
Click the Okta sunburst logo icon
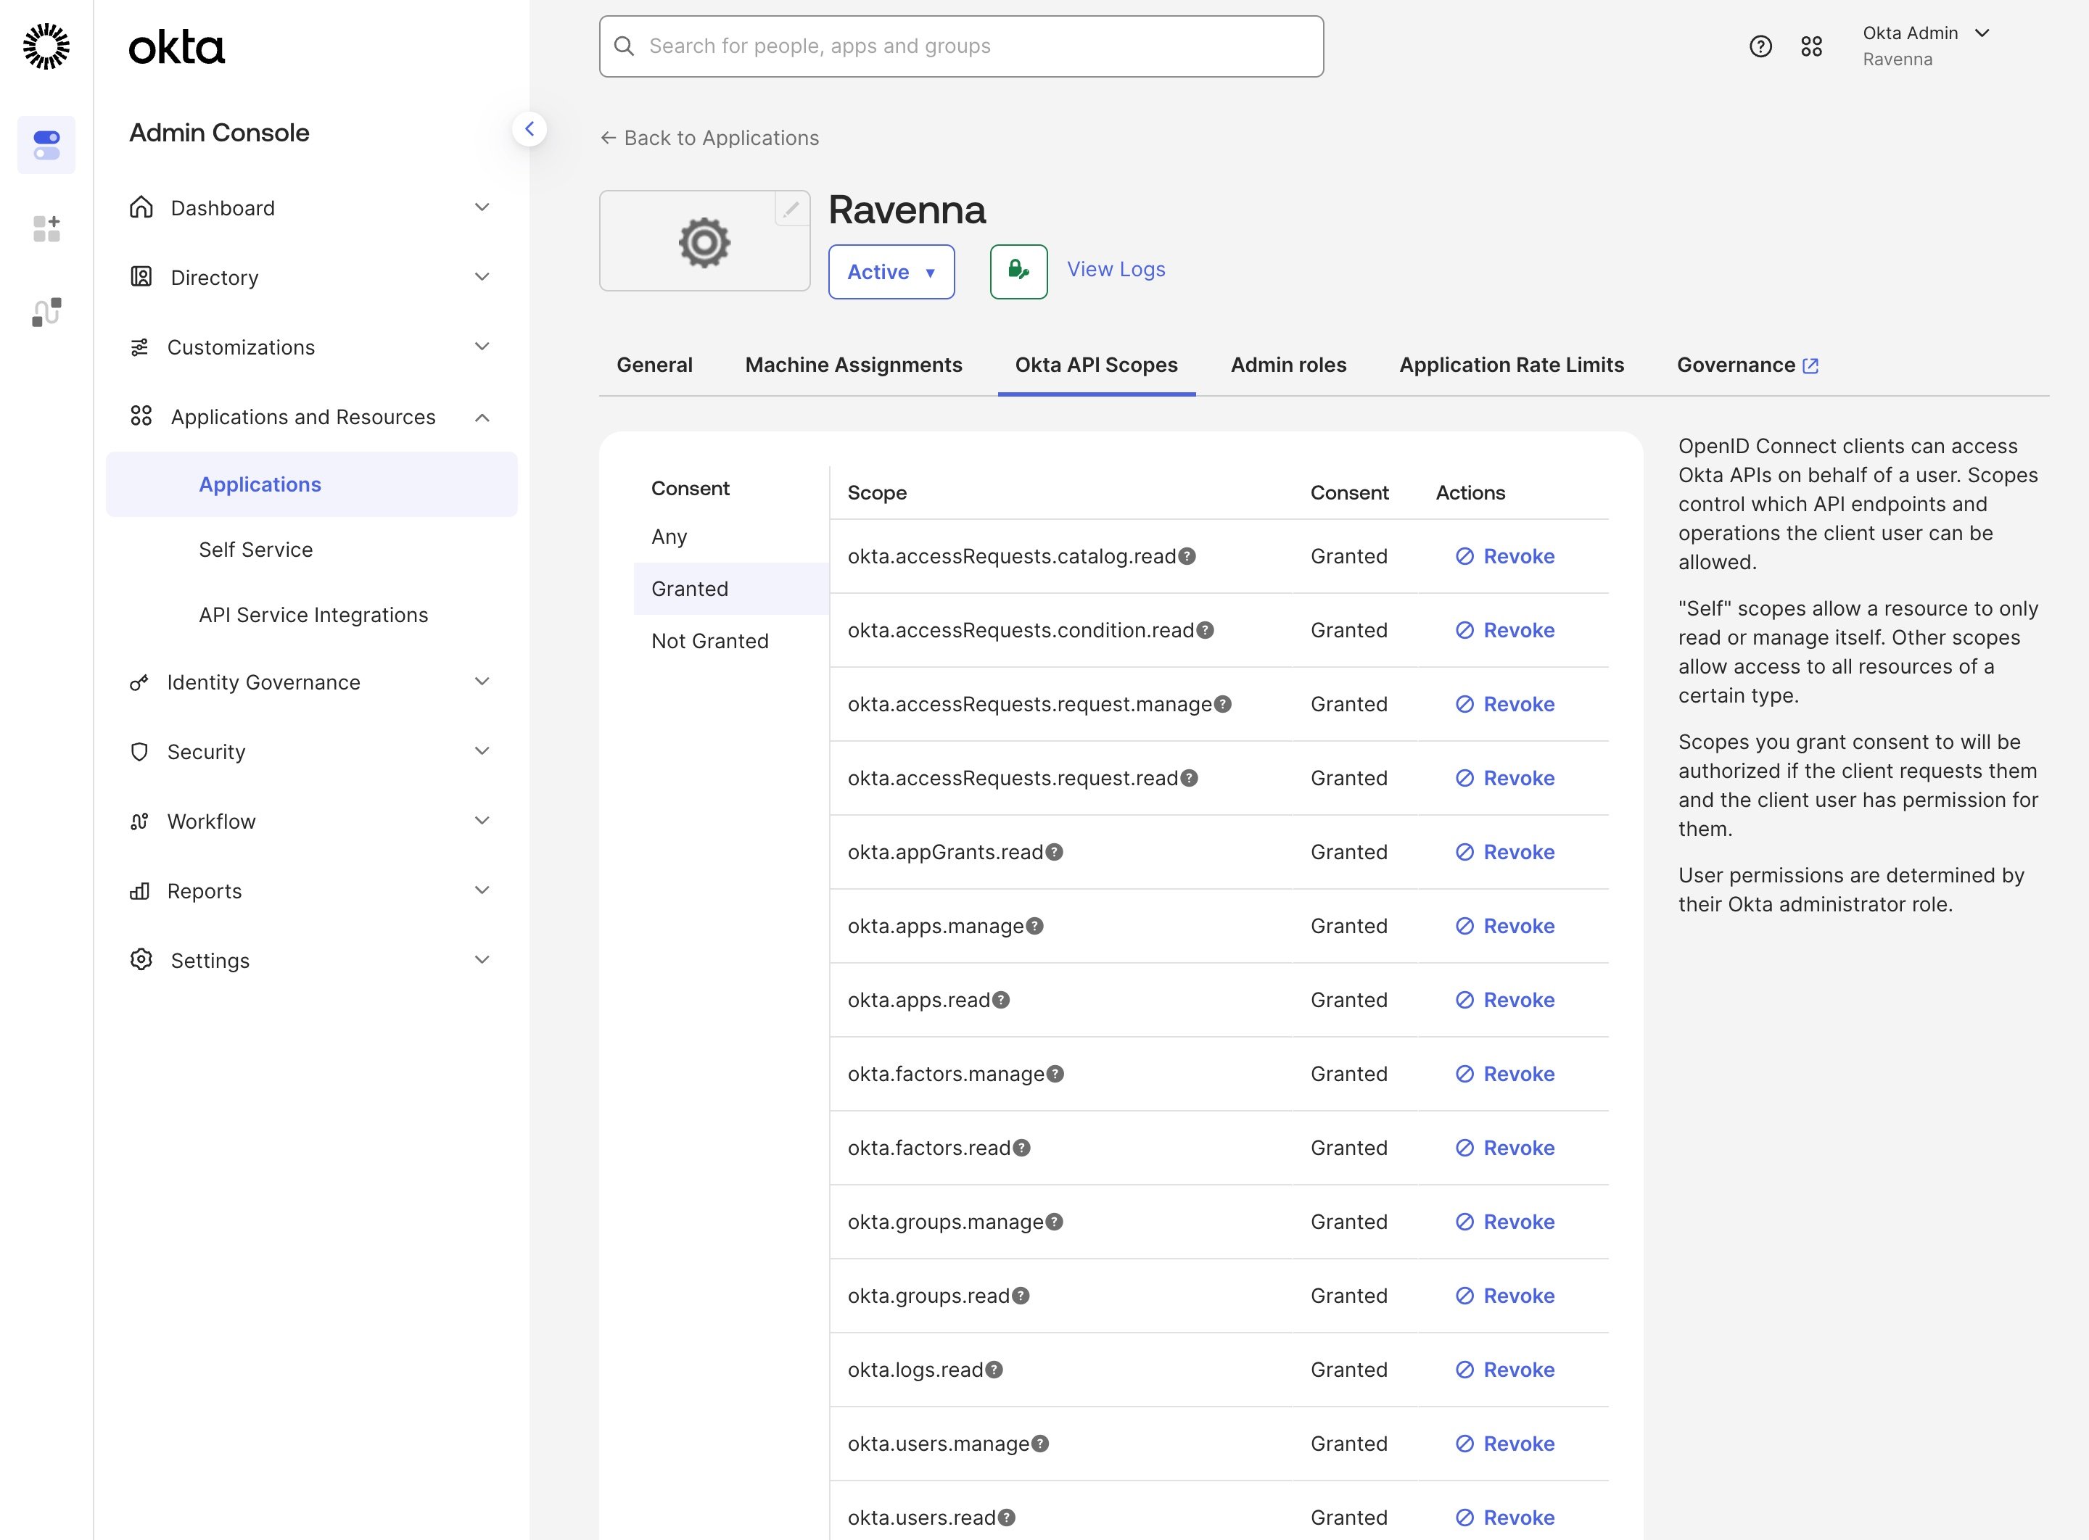tap(46, 46)
